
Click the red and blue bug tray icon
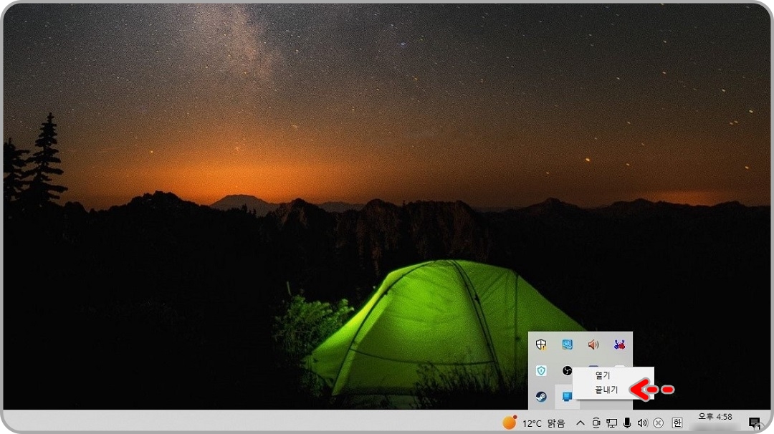619,344
